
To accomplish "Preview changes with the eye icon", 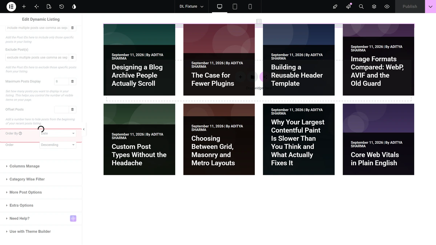I will 387,7.
